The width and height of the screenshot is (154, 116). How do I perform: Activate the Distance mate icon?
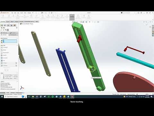(2, 63)
